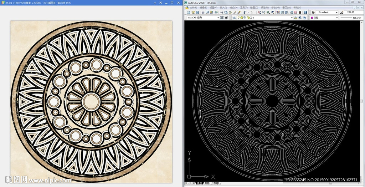Click the AutoCAD horizontal scrollbar thumb
Screen dimensions: 365x187
[330, 183]
